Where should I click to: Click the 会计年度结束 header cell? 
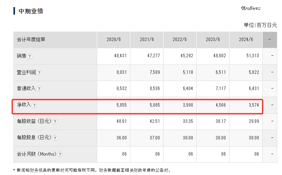pyautogui.click(x=31, y=40)
